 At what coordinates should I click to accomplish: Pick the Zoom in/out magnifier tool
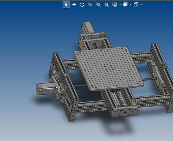coord(107,5)
